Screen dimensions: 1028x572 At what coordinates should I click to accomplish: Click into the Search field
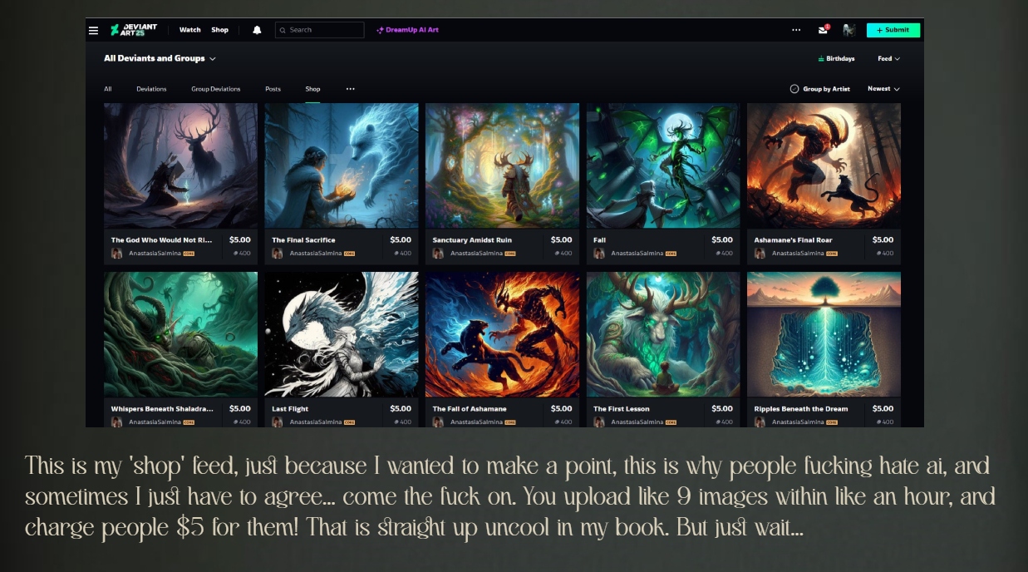click(319, 30)
